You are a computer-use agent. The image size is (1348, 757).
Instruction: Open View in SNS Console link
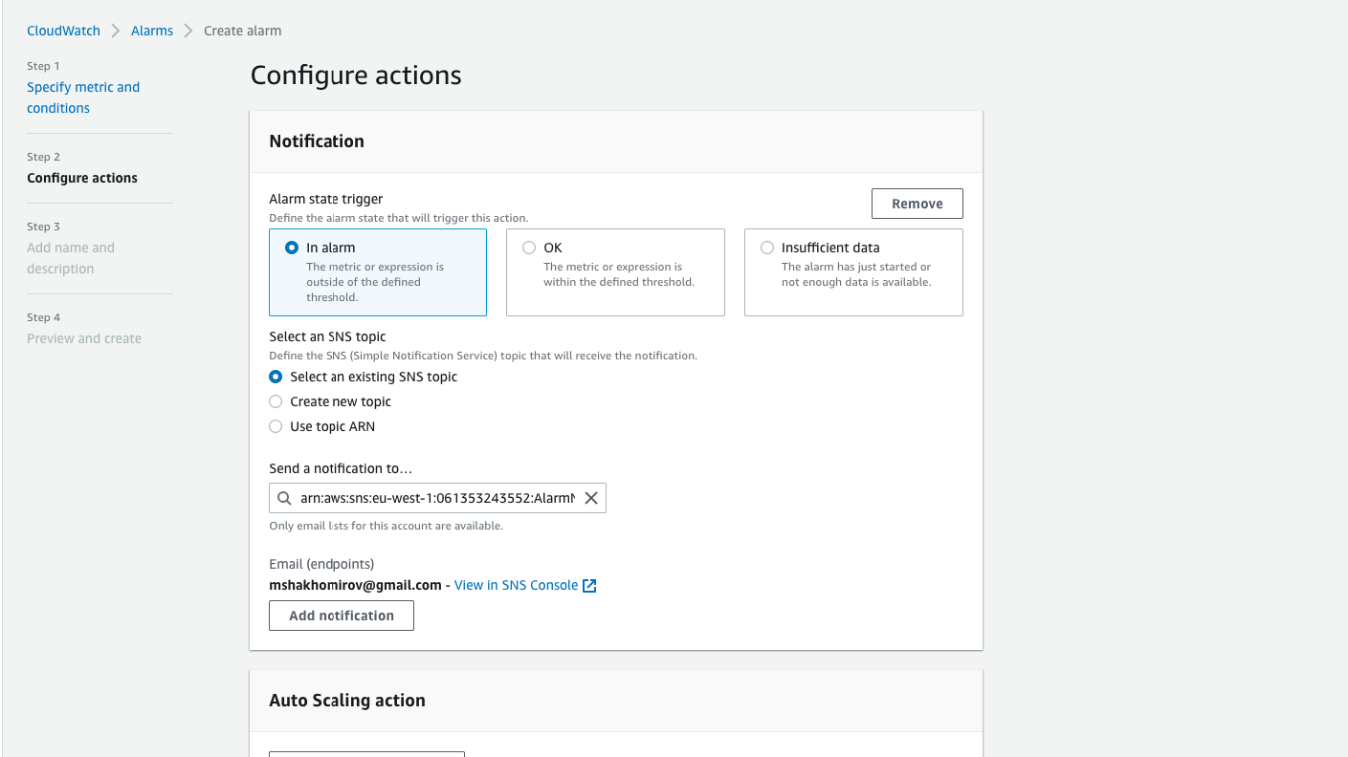coord(516,585)
